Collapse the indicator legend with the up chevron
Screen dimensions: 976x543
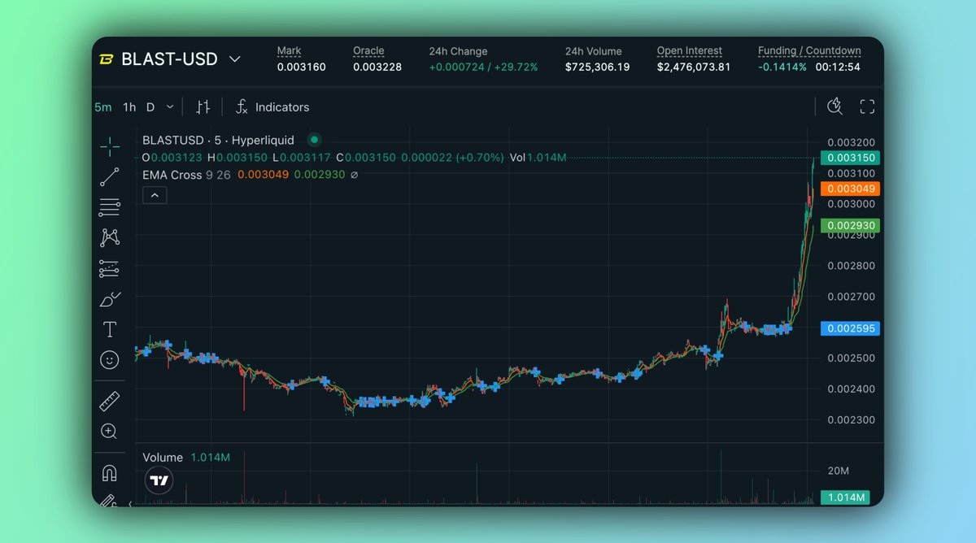click(155, 195)
